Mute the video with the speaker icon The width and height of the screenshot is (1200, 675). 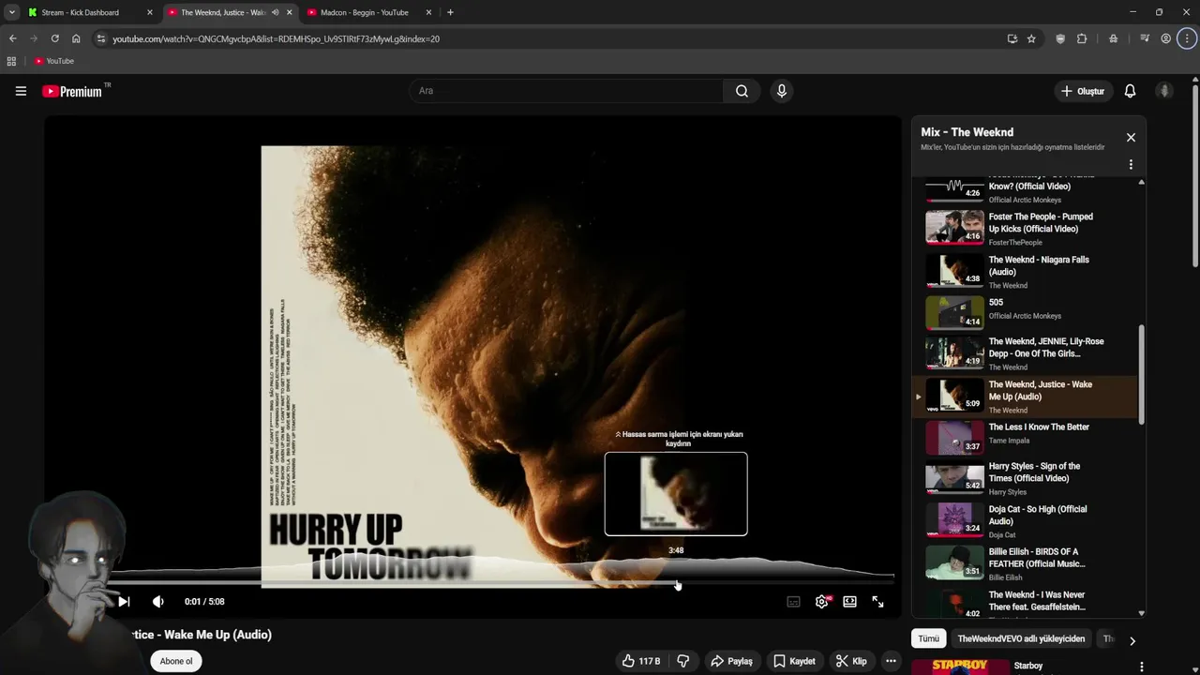tap(157, 602)
